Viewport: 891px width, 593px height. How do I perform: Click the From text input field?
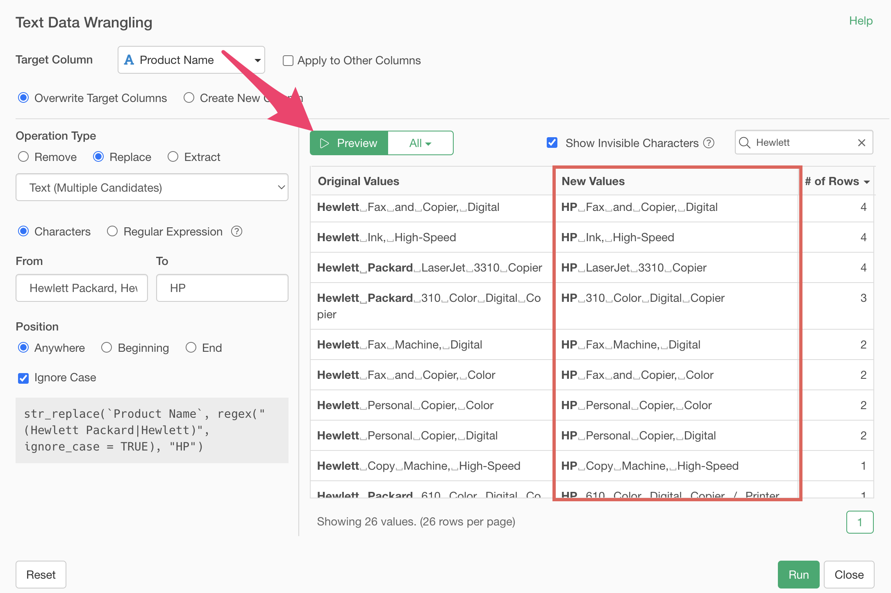(x=82, y=288)
